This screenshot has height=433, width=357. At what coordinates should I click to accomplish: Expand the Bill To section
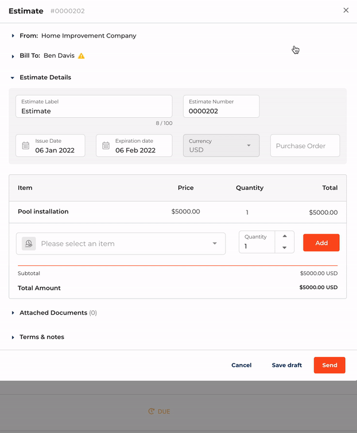[12, 57]
